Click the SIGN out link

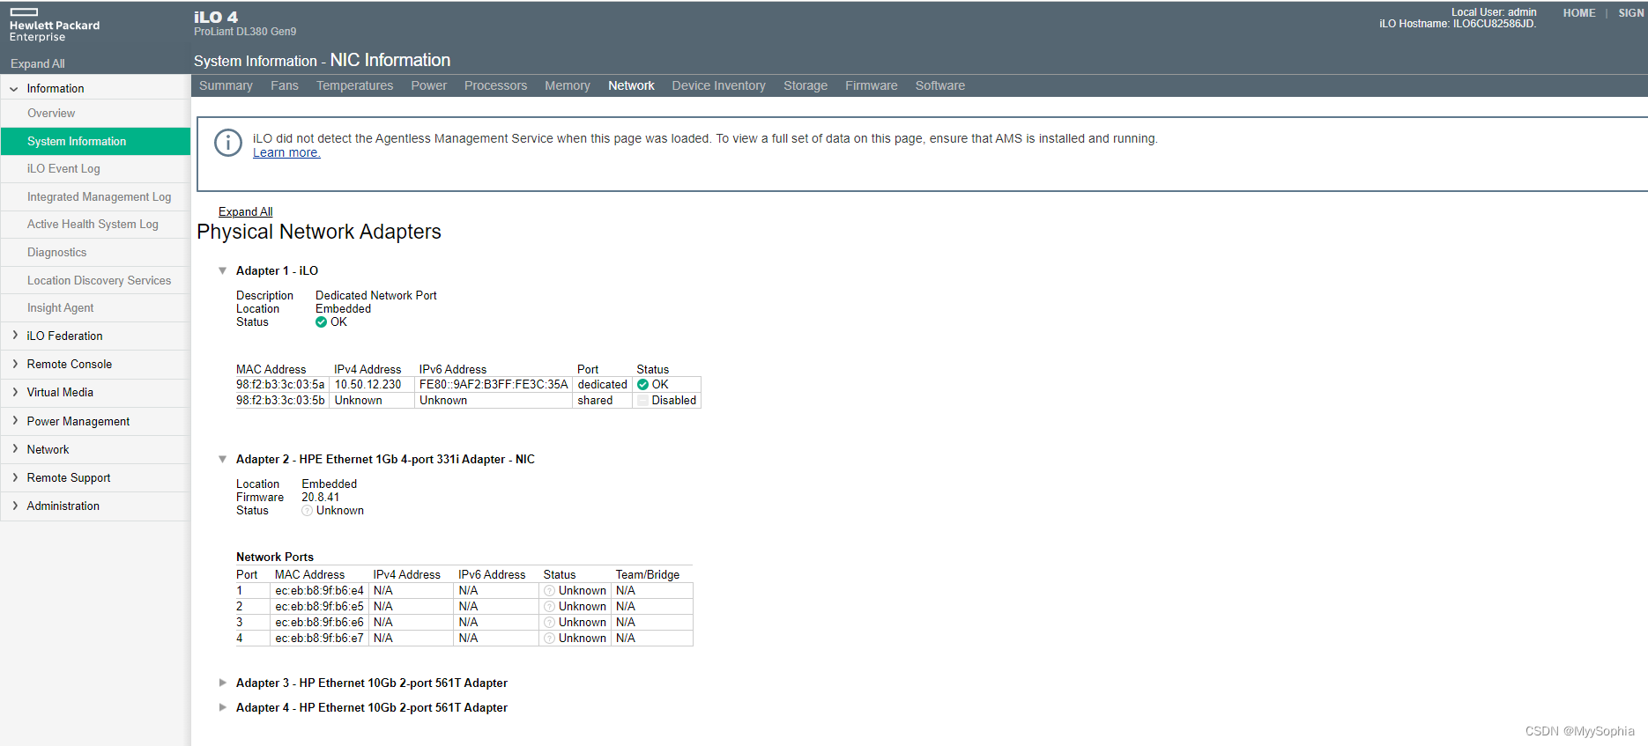pyautogui.click(x=1631, y=13)
